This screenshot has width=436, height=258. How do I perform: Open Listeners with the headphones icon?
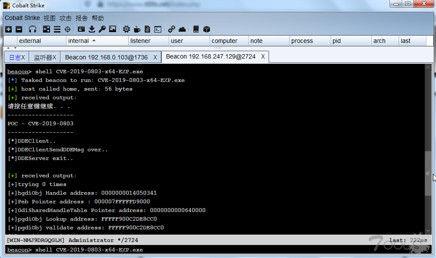tap(33, 29)
